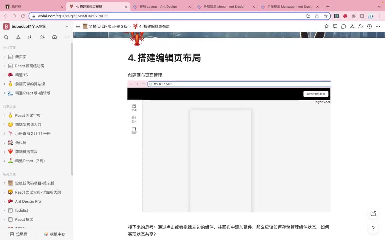This screenshot has width=385, height=240.
Task: Click the text 创建画布页面管理
Action: click(x=145, y=75)
